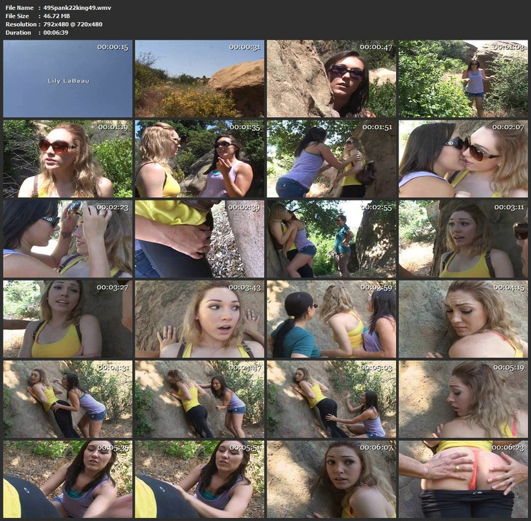The height and width of the screenshot is (521, 531).
Task: Click the frame stamped 00:04:15
Action: pos(463,319)
